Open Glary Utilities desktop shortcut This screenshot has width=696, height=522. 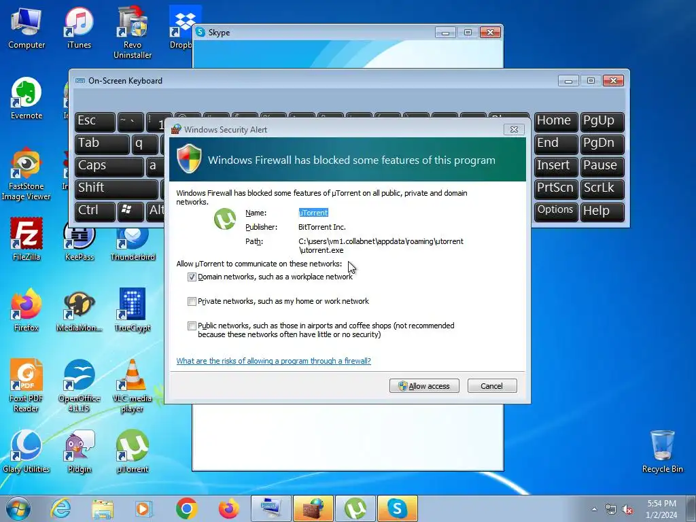pyautogui.click(x=27, y=451)
